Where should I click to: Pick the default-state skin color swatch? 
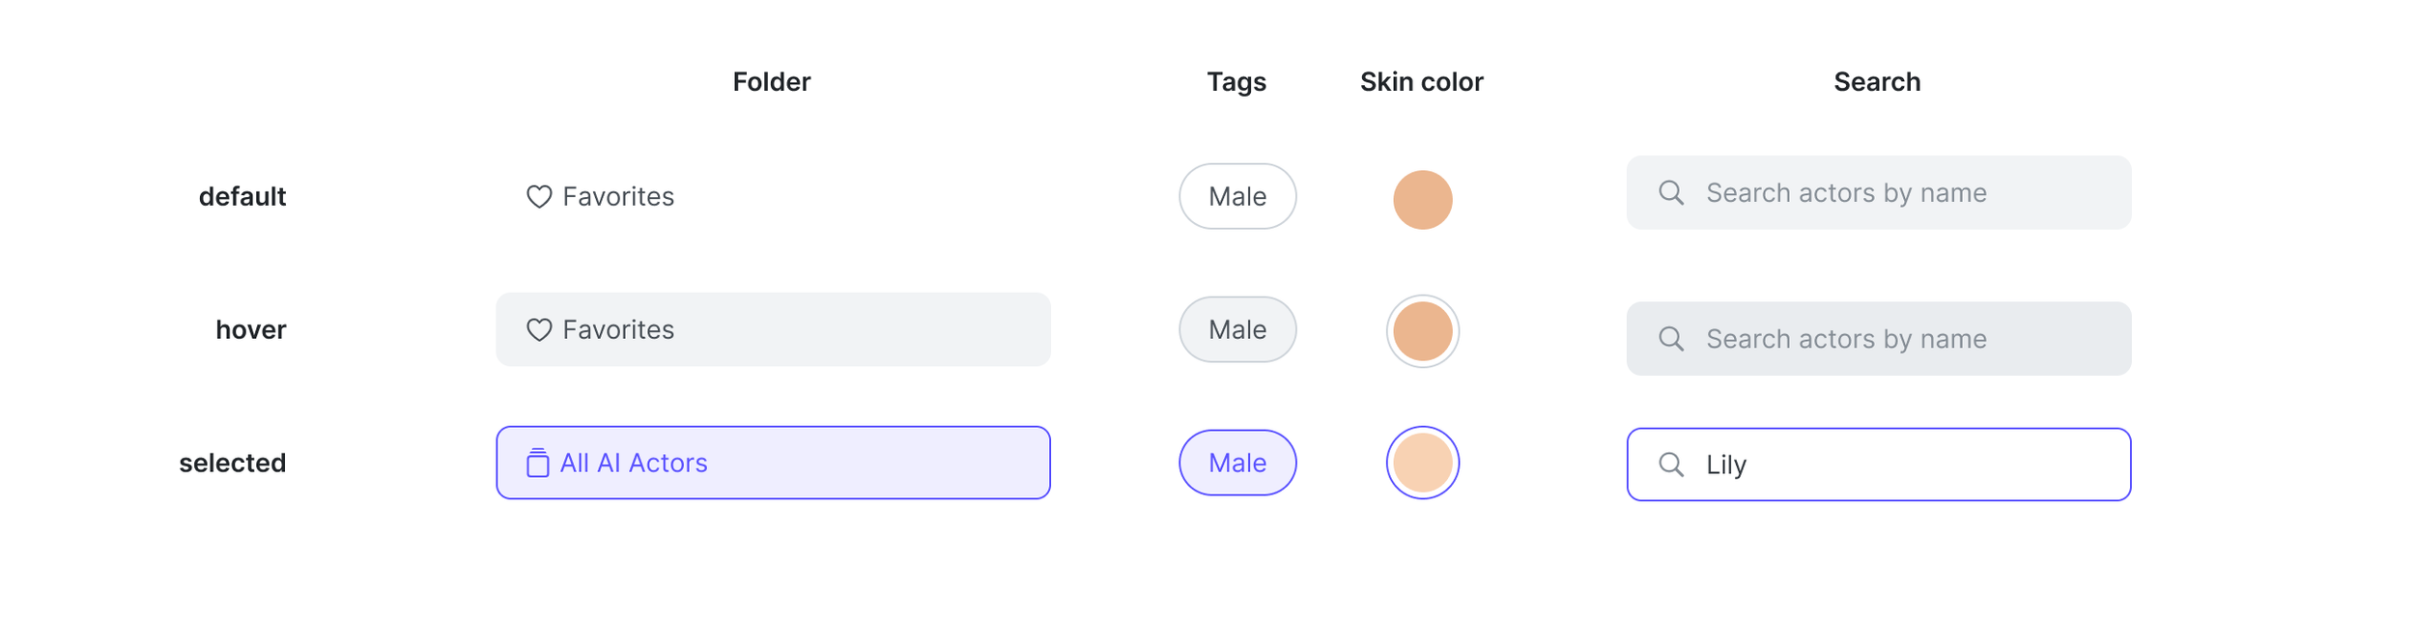pos(1422,200)
